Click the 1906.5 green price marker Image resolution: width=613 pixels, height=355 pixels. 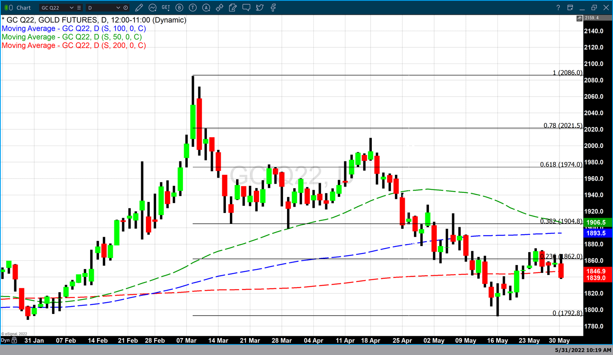coord(597,222)
